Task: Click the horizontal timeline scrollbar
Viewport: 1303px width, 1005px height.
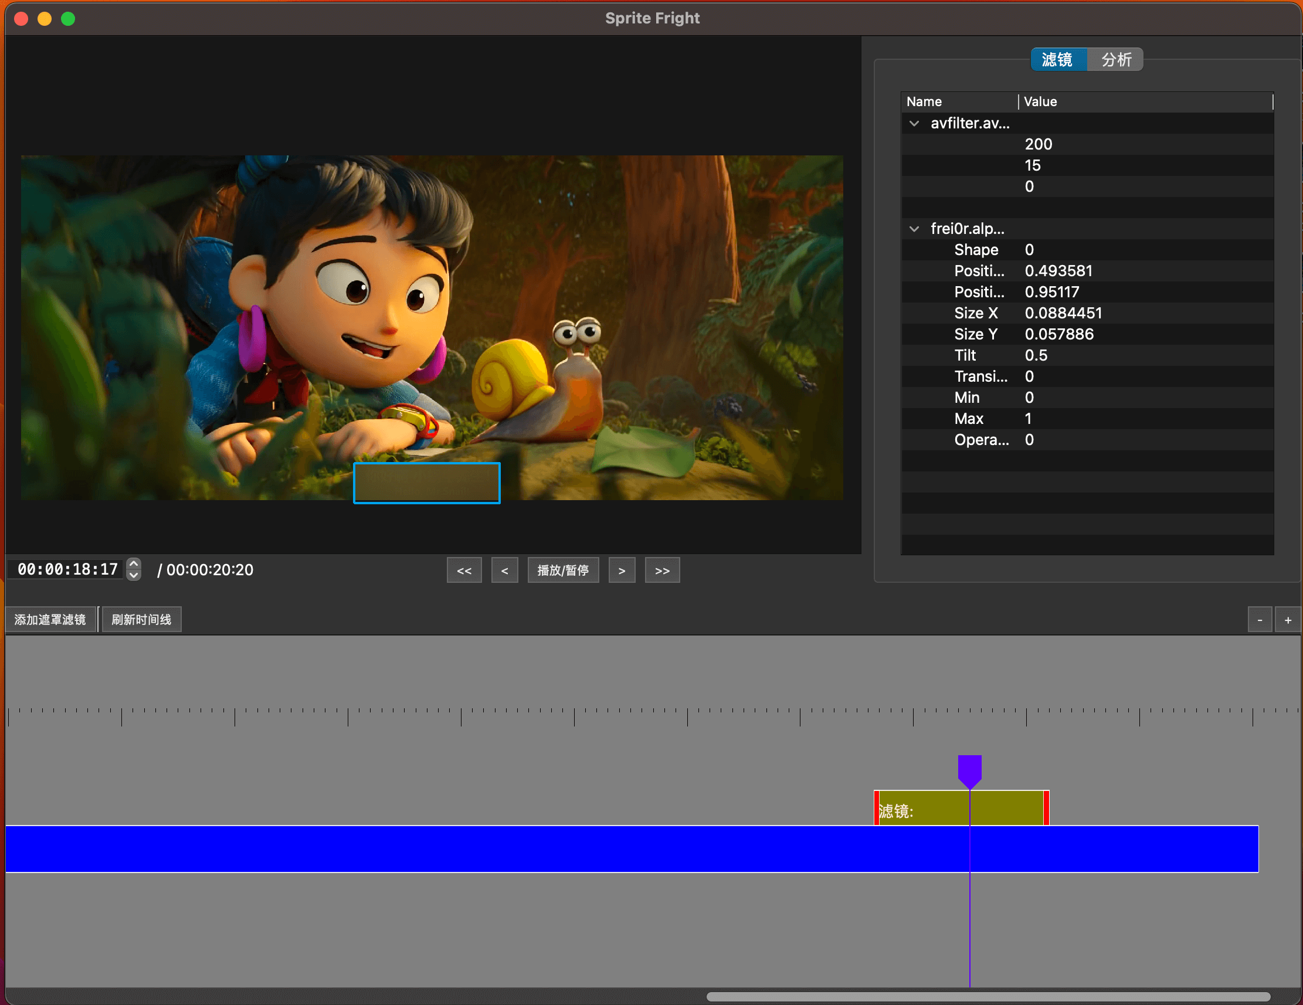Action: tap(989, 997)
